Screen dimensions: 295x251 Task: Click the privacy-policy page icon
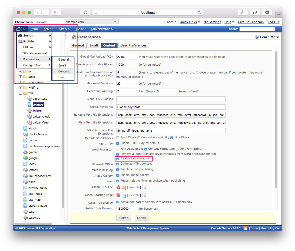pyautogui.click(x=25, y=188)
